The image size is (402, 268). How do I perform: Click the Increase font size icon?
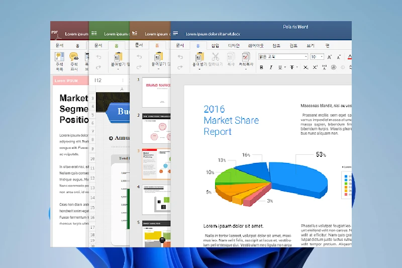tap(330, 57)
